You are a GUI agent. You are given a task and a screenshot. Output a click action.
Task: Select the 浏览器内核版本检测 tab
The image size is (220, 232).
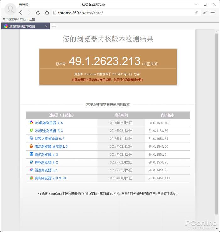coord(22,26)
